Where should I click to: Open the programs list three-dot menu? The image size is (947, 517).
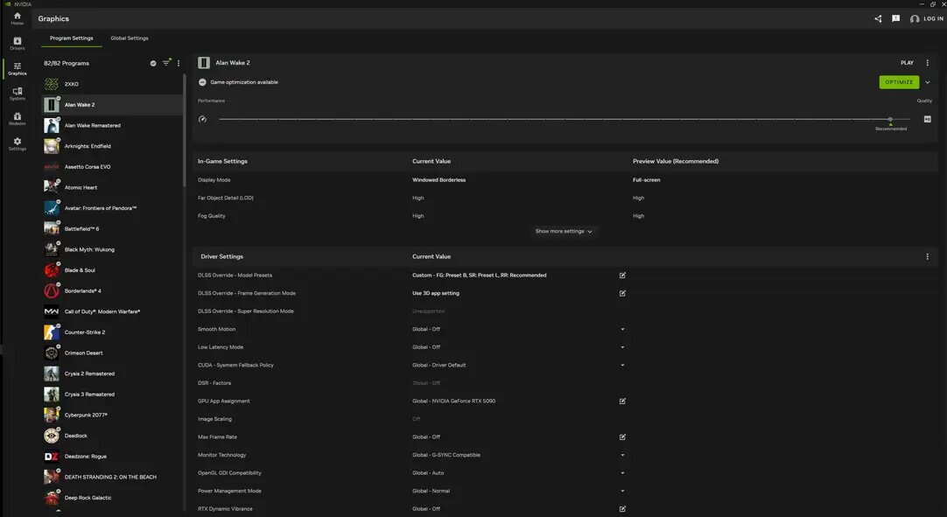179,63
